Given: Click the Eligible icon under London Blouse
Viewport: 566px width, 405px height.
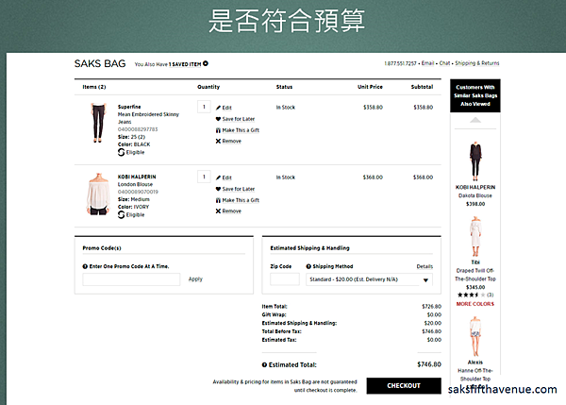Looking at the screenshot, I should tap(122, 215).
